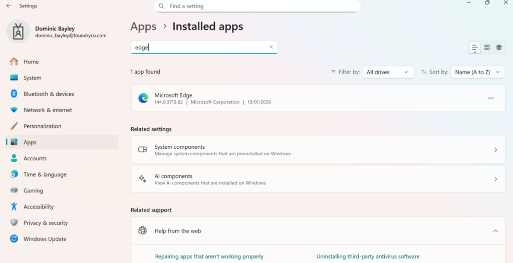This screenshot has width=513, height=263.
Task: Open the Sort by Name dropdown
Action: tap(477, 72)
